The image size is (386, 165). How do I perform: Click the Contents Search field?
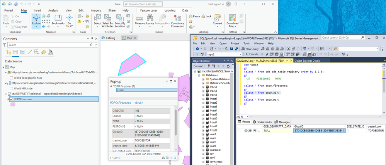53,45
